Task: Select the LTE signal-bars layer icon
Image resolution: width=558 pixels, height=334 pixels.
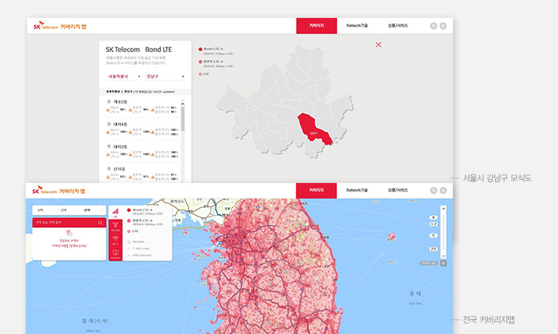Action: click(115, 213)
